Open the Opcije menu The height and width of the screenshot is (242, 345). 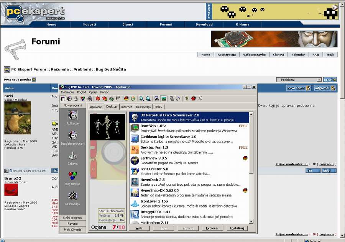point(93,92)
